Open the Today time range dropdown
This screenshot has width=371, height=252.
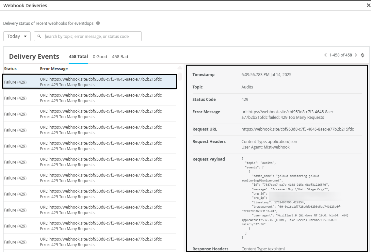coord(17,36)
